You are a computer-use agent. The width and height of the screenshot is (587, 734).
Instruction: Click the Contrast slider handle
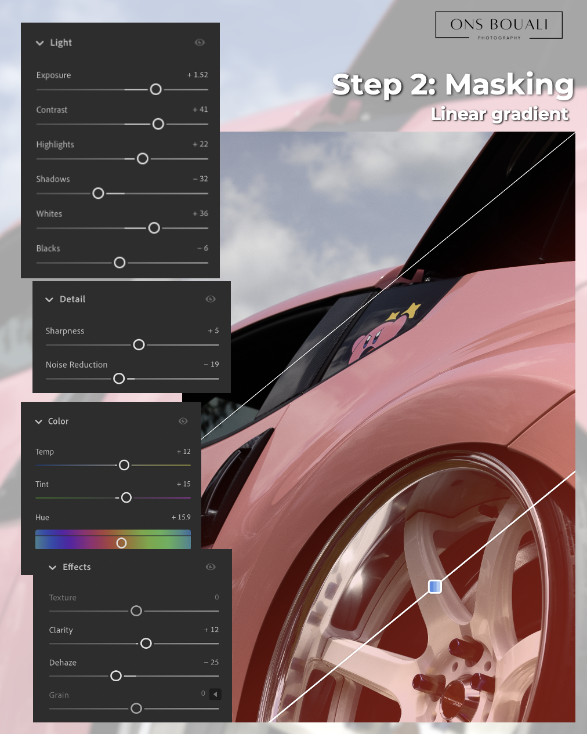(x=158, y=124)
